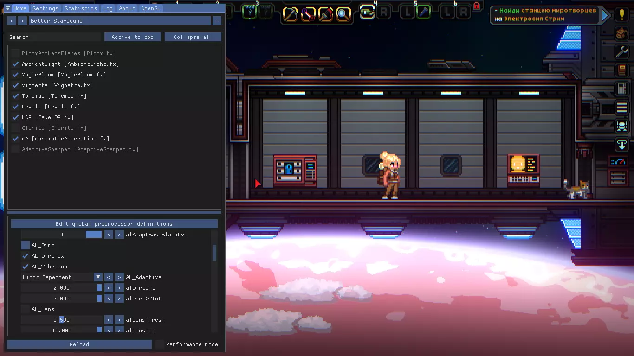Image resolution: width=634 pixels, height=356 pixels.
Task: Open the inventory bag icon
Action: (622, 33)
